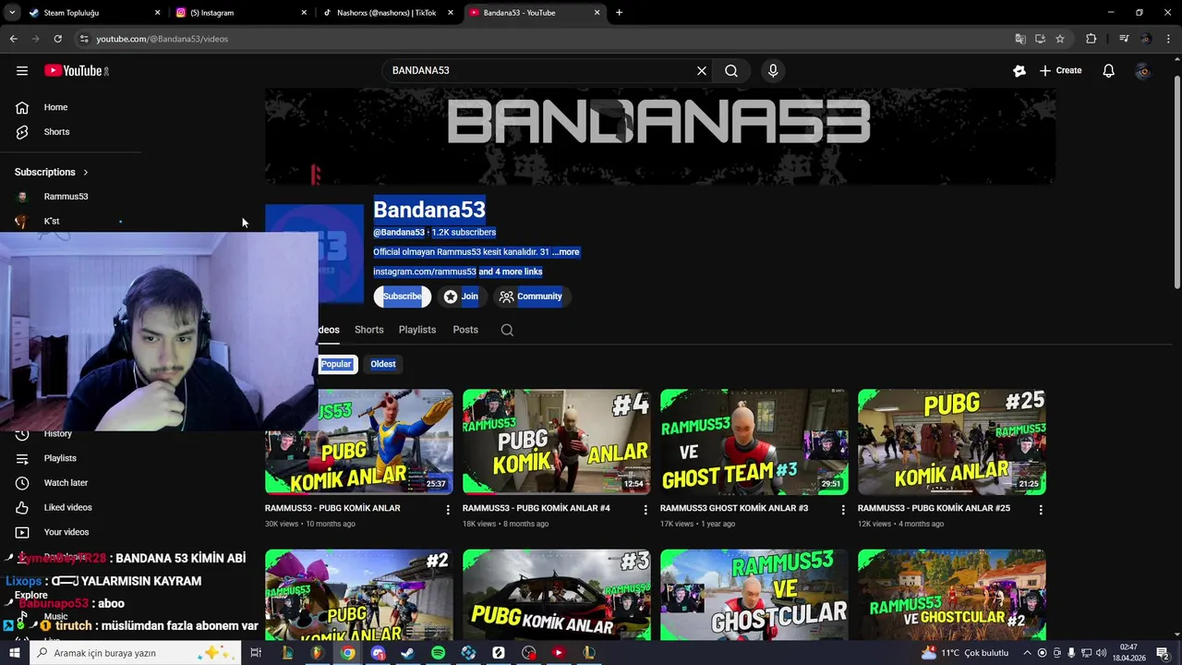Viewport: 1182px width, 665px height.
Task: Open Rammus53 subscription in sidebar
Action: click(x=66, y=197)
